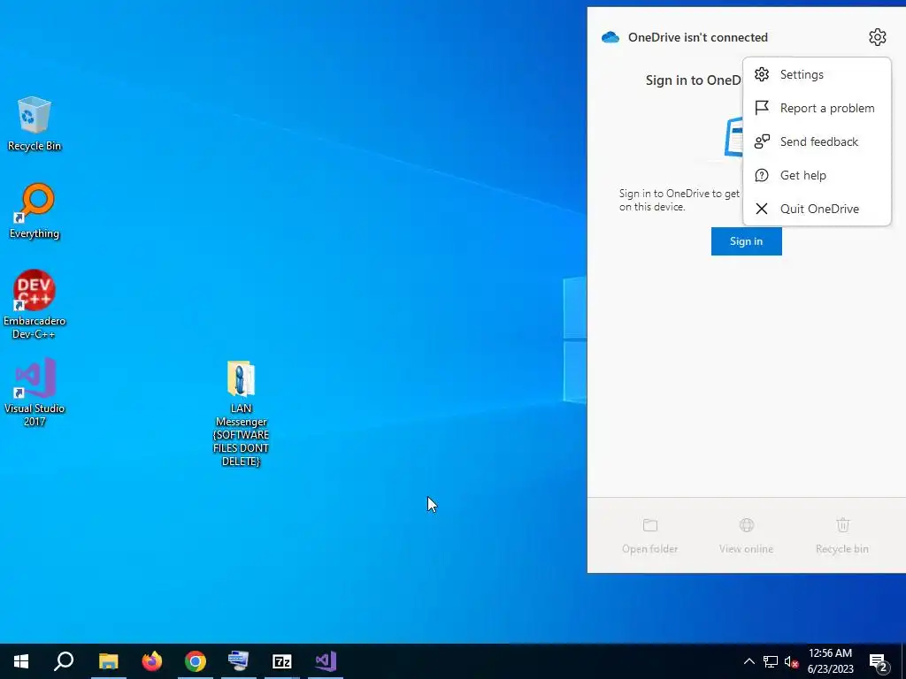The image size is (906, 679).
Task: Select Visual Studio 2017 desktop shortcut
Action: point(35,392)
